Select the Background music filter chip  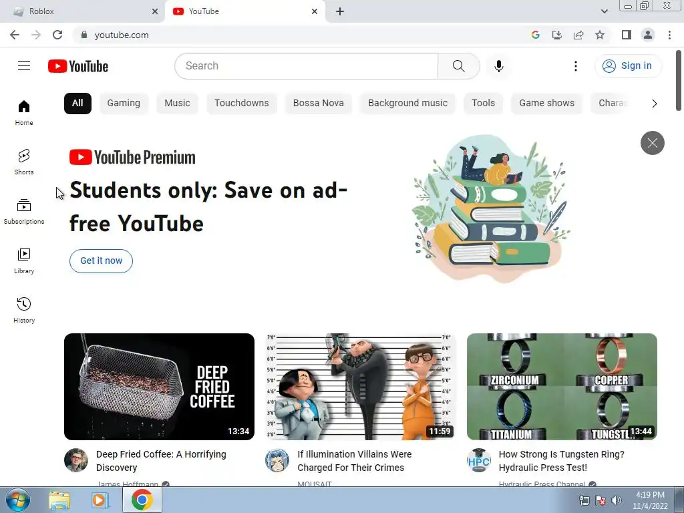[x=408, y=104]
